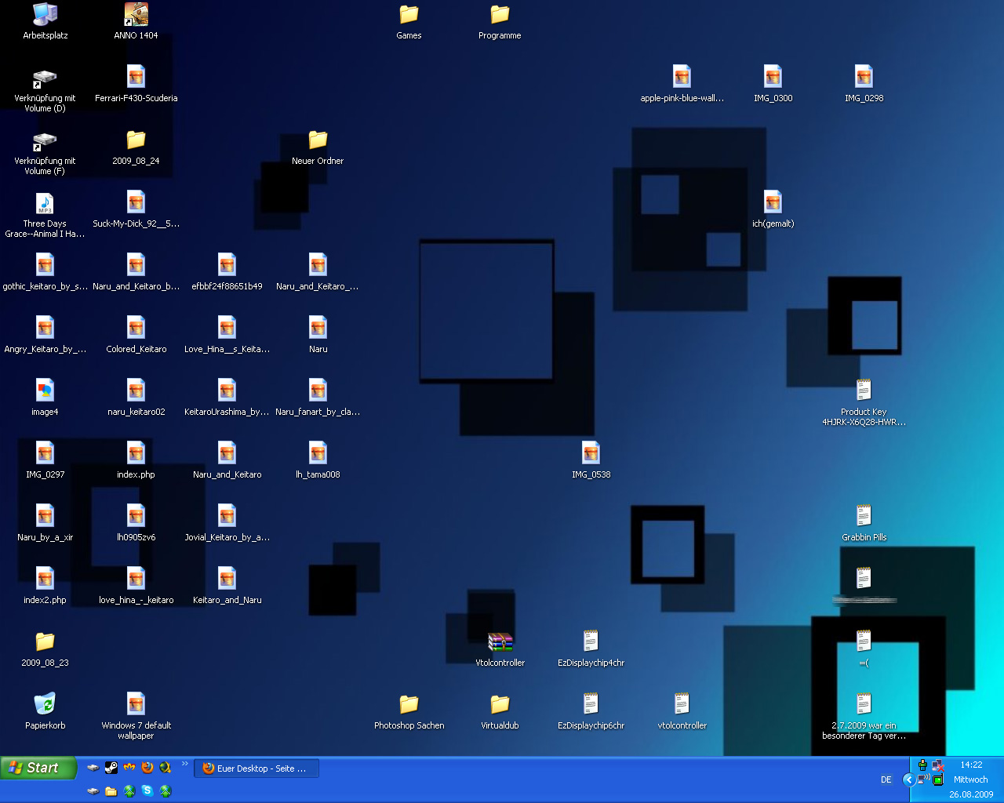Click the wireless network tray icon

pyautogui.click(x=923, y=779)
